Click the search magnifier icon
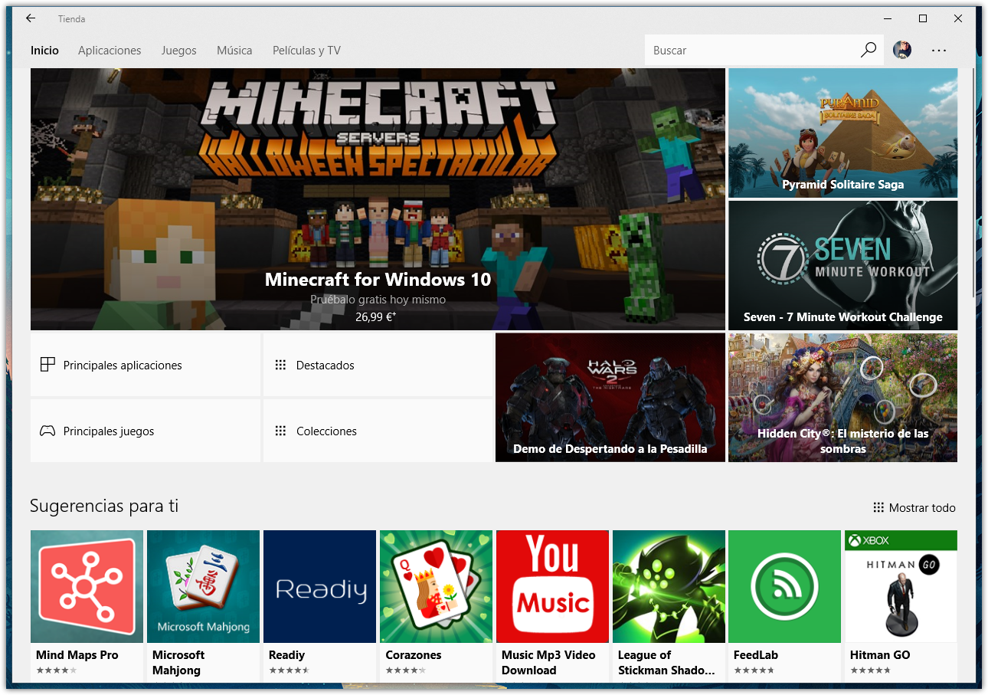Viewport: 988px width, 695px height. pyautogui.click(x=869, y=50)
